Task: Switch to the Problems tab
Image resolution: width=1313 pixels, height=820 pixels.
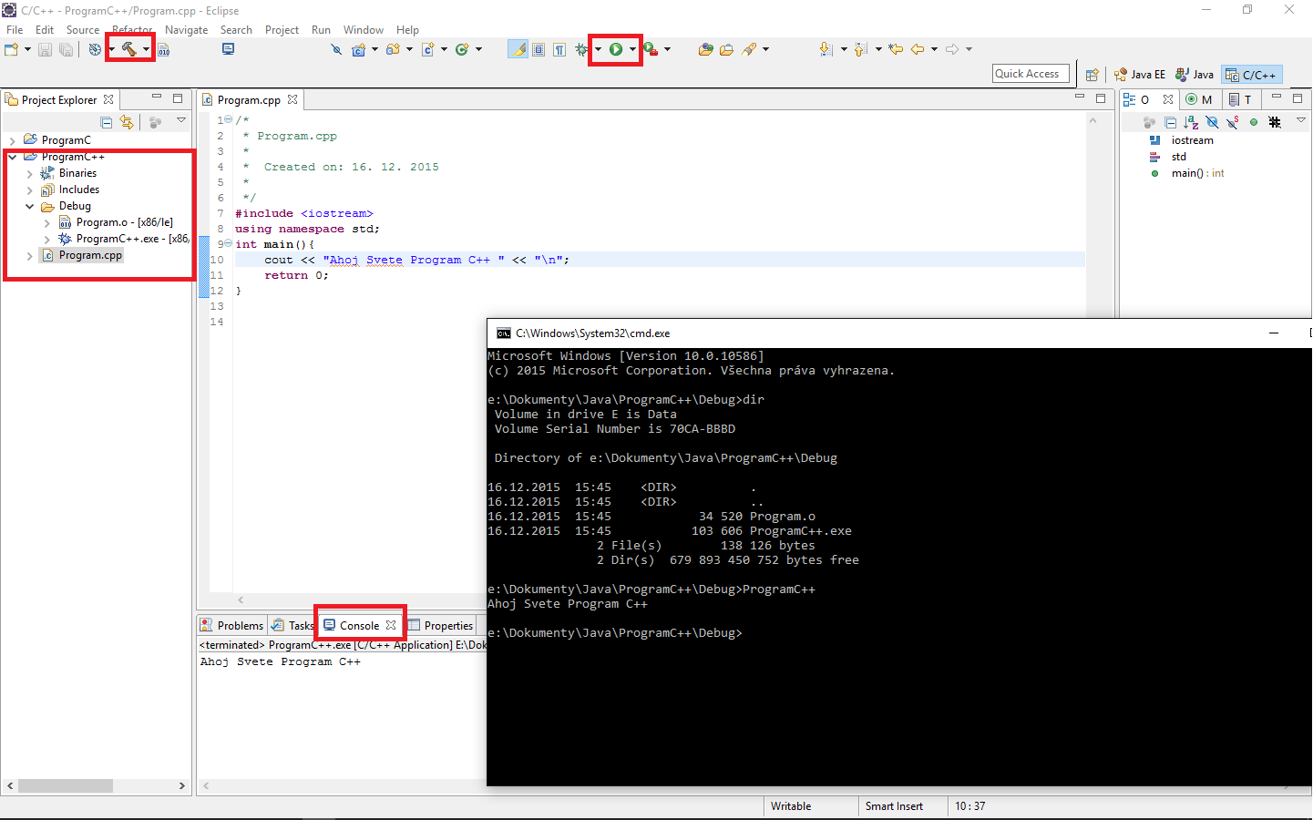Action: pos(240,626)
